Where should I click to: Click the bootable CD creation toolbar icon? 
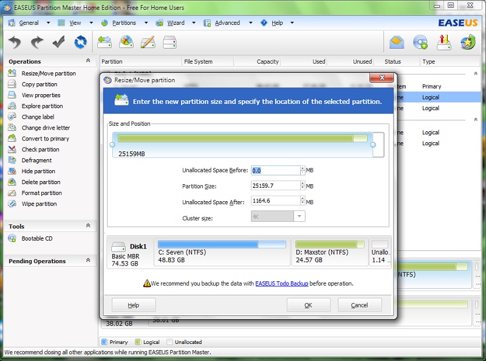pos(420,42)
